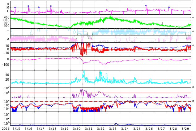
Task: Click the 3/20 date label
Action: (77, 129)
